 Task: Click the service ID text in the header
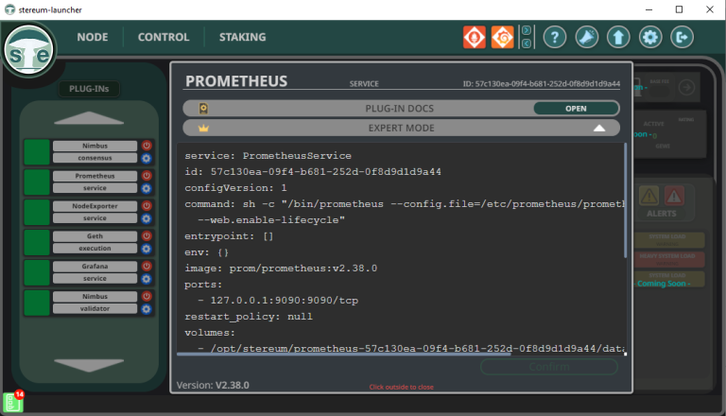pos(542,84)
